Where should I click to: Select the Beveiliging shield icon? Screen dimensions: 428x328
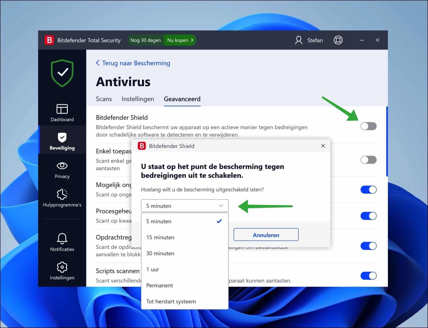point(62,140)
